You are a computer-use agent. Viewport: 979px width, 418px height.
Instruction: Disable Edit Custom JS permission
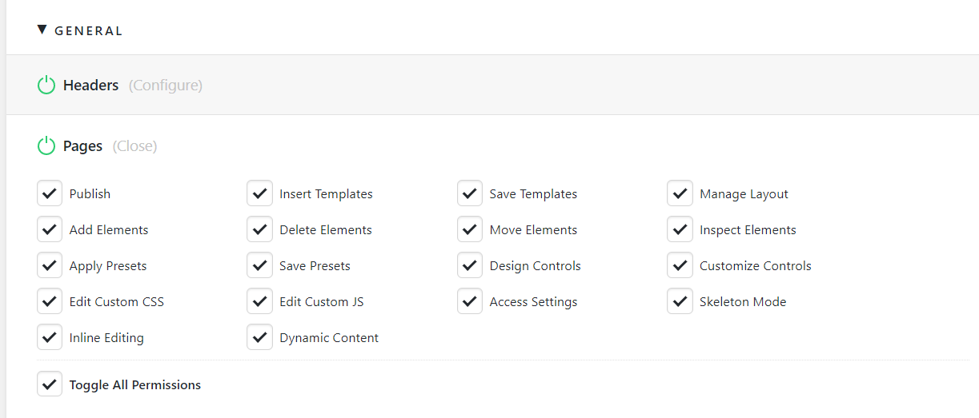(x=259, y=301)
